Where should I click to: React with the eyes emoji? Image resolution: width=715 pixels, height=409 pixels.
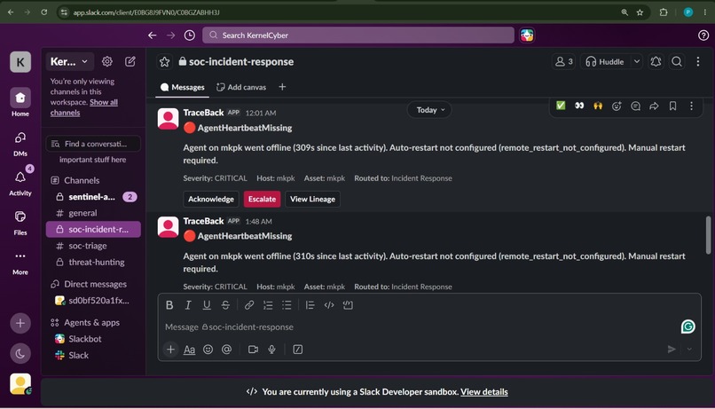click(x=579, y=106)
